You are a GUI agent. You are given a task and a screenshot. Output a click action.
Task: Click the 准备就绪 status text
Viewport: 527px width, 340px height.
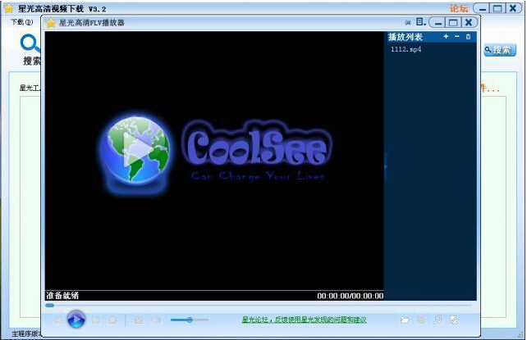(x=62, y=296)
